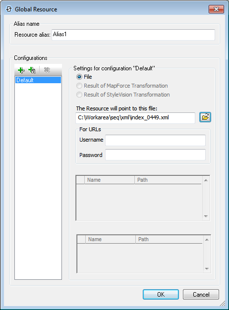Open the file browse folder icon
Screen dimensions: 229x310
205,117
